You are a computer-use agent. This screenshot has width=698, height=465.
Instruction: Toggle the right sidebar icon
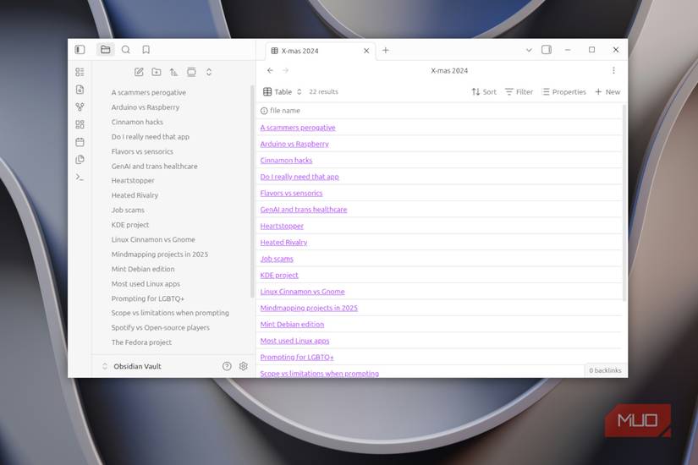click(547, 49)
